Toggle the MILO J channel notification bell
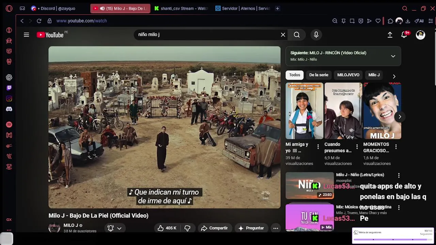The image size is (436, 245). (111, 228)
